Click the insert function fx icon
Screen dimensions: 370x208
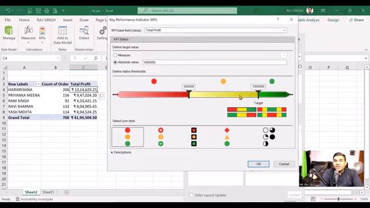click(x=95, y=58)
